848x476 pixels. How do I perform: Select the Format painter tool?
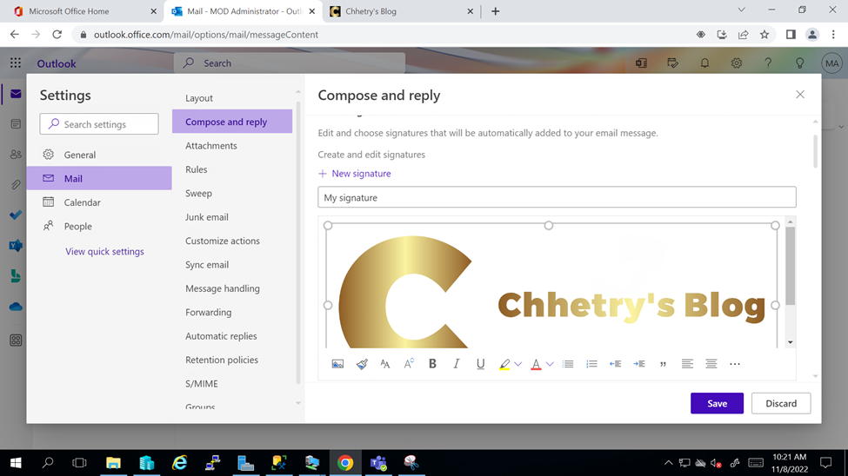(x=362, y=364)
